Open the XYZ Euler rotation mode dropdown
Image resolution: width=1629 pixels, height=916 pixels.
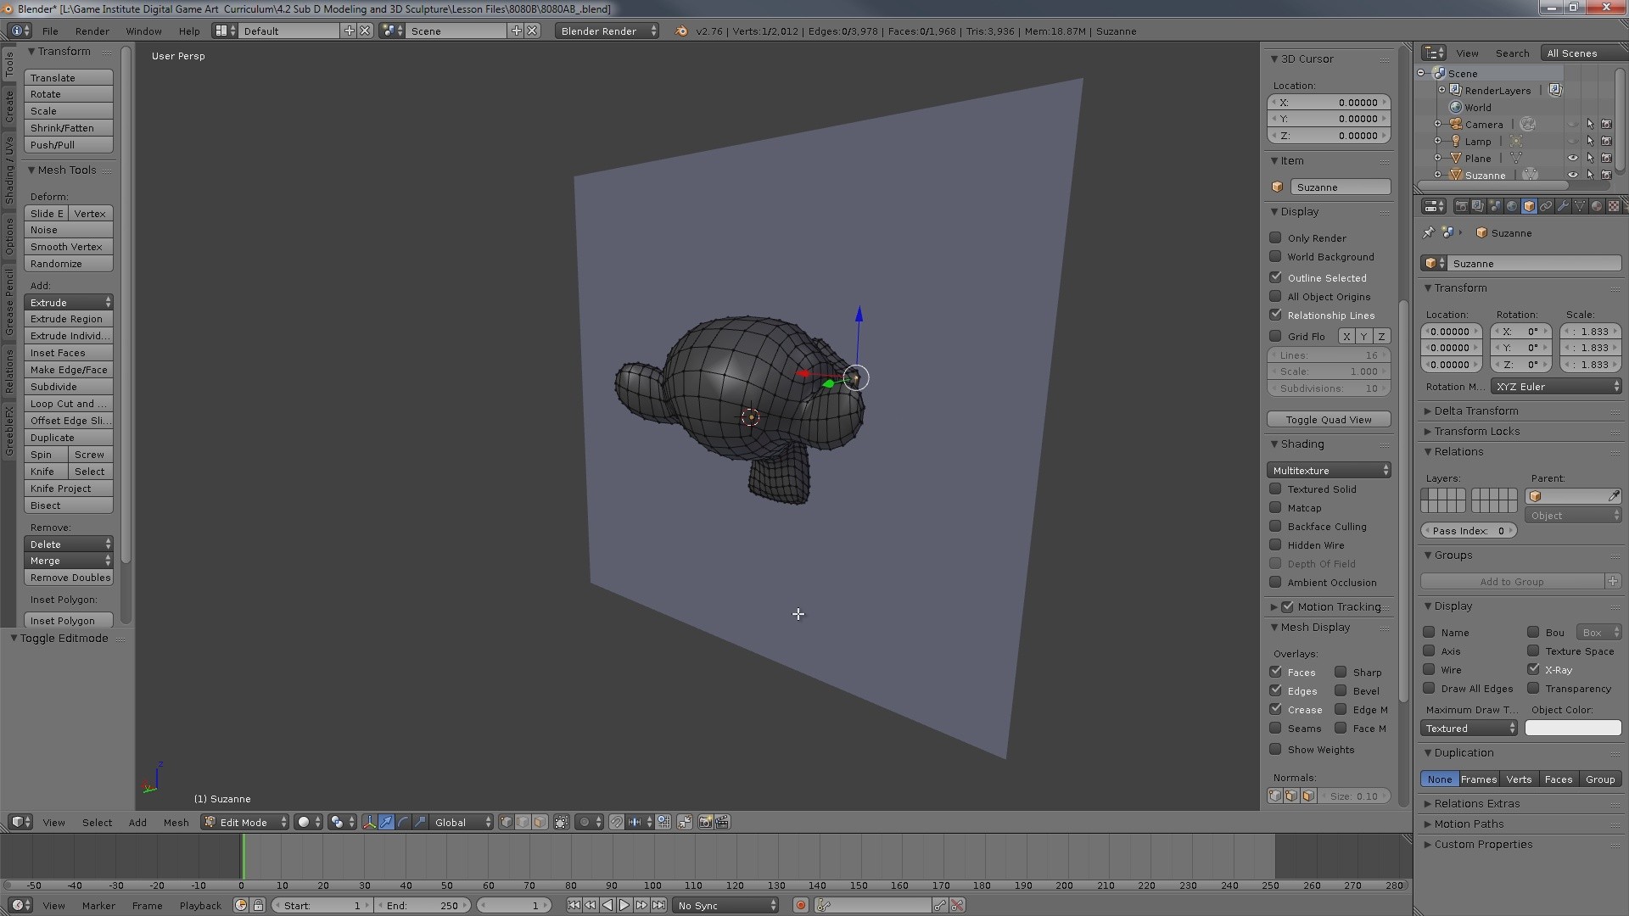pyautogui.click(x=1556, y=387)
